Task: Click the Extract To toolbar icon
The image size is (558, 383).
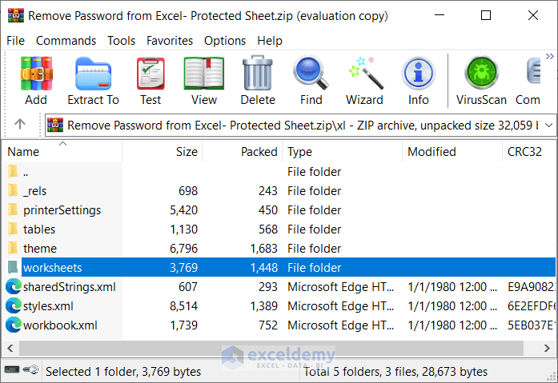Action: 93,81
